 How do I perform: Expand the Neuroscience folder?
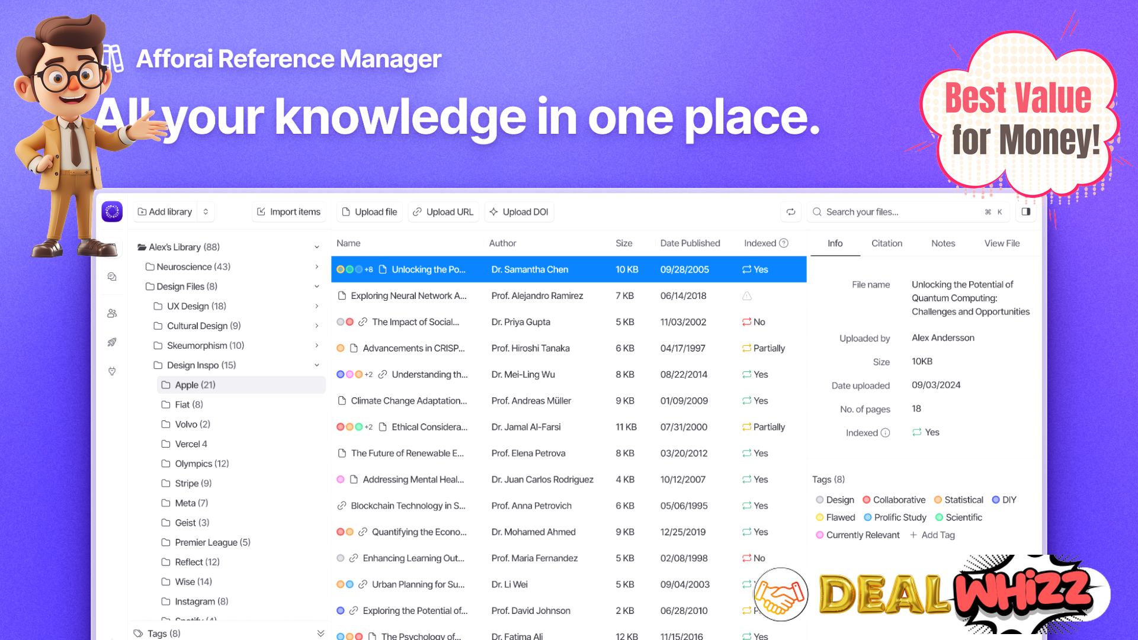(316, 266)
